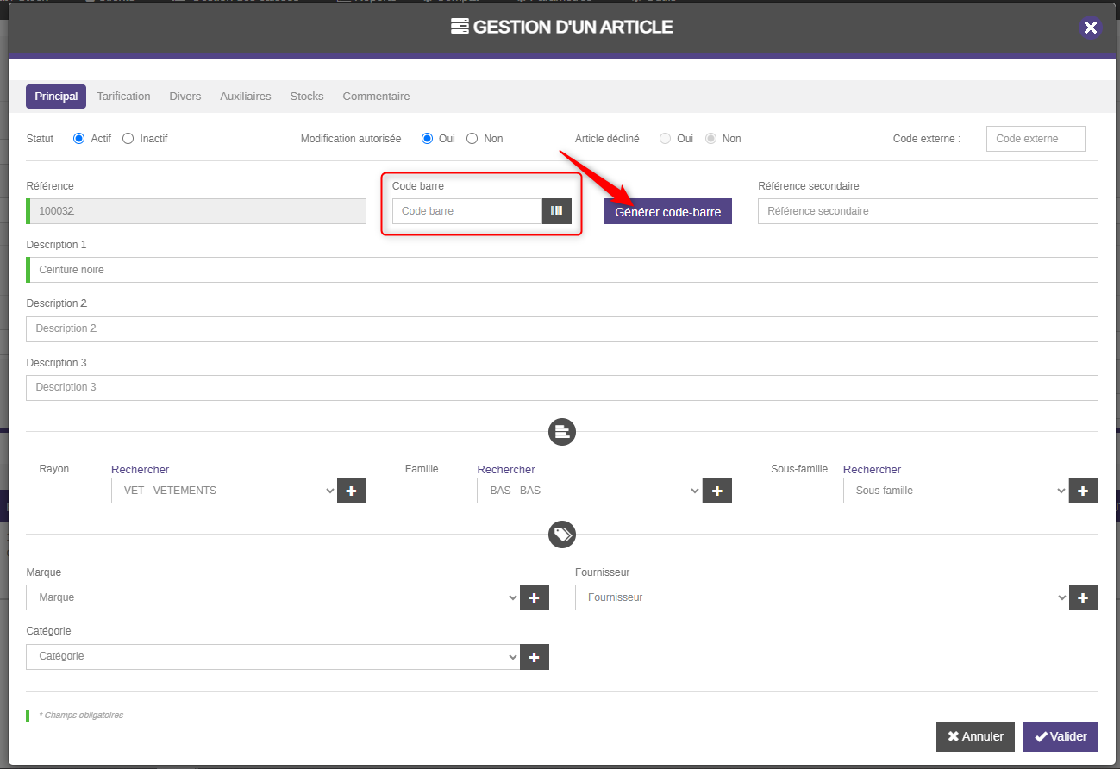
Task: Click the Rechercher link above Sous-famille
Action: (872, 470)
